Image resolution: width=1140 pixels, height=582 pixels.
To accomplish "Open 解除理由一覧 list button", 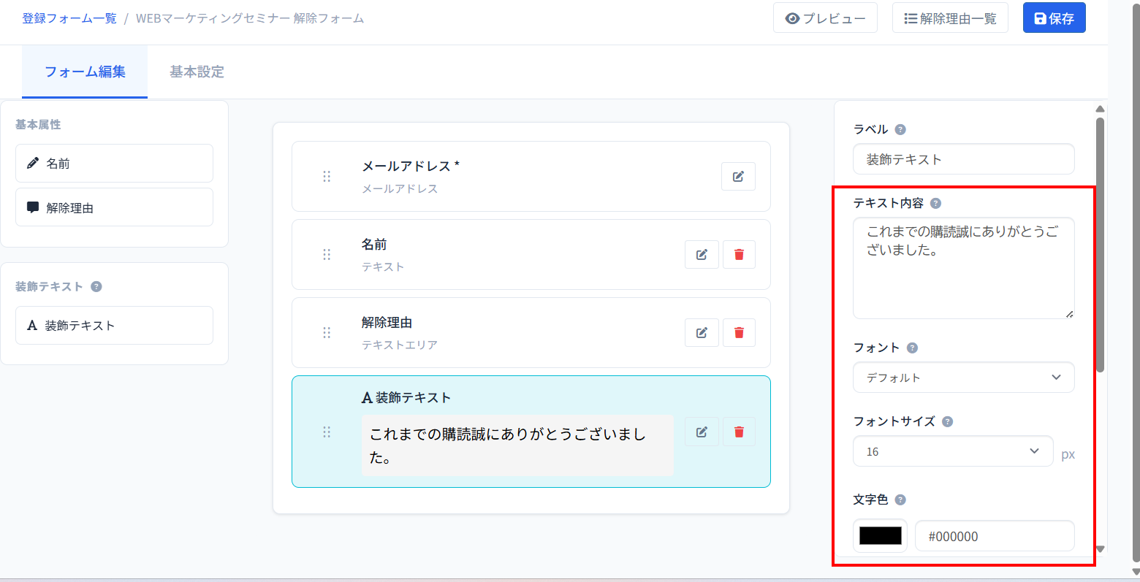I will tap(949, 18).
